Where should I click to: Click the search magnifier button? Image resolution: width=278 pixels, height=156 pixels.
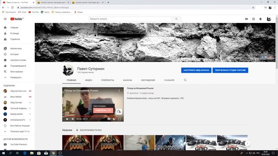coord(176,19)
